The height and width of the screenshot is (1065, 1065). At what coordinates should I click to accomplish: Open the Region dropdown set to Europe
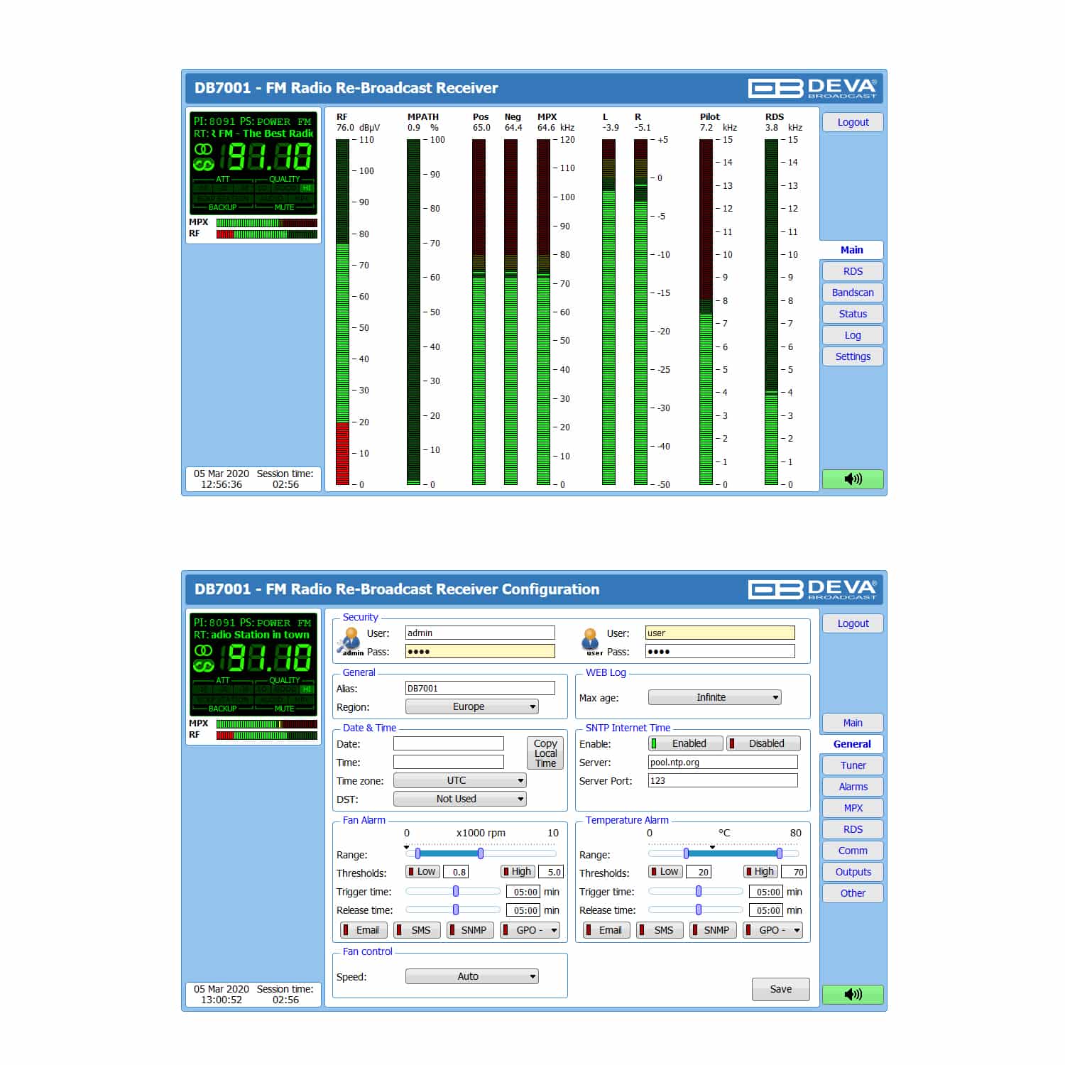coord(471,706)
